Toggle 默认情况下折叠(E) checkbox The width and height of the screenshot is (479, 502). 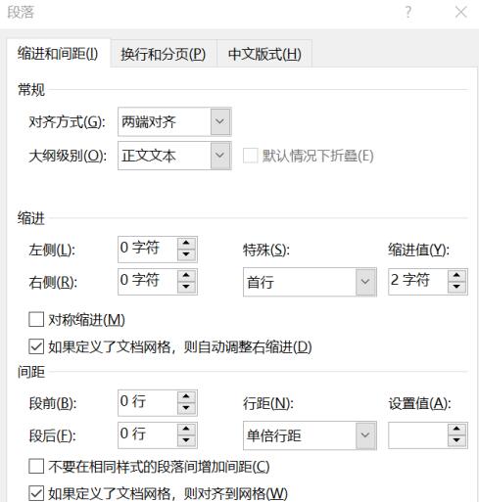tap(251, 156)
